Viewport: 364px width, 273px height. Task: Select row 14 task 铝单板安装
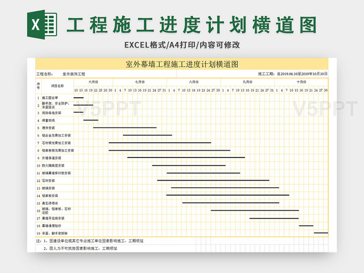coord(50,196)
